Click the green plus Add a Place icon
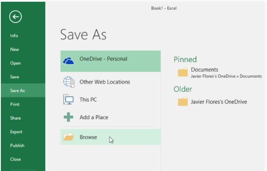The width and height of the screenshot is (267, 171). click(x=69, y=117)
